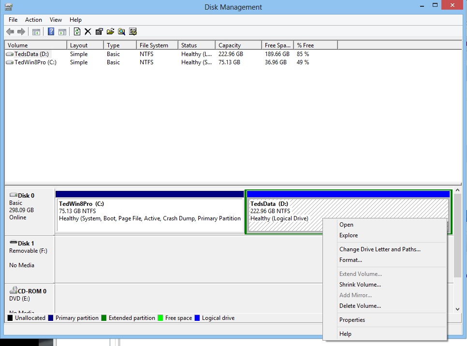Open Properties via the toolbar icon

(99, 32)
